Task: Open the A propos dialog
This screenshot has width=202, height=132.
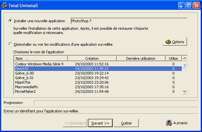Action: (x=177, y=123)
